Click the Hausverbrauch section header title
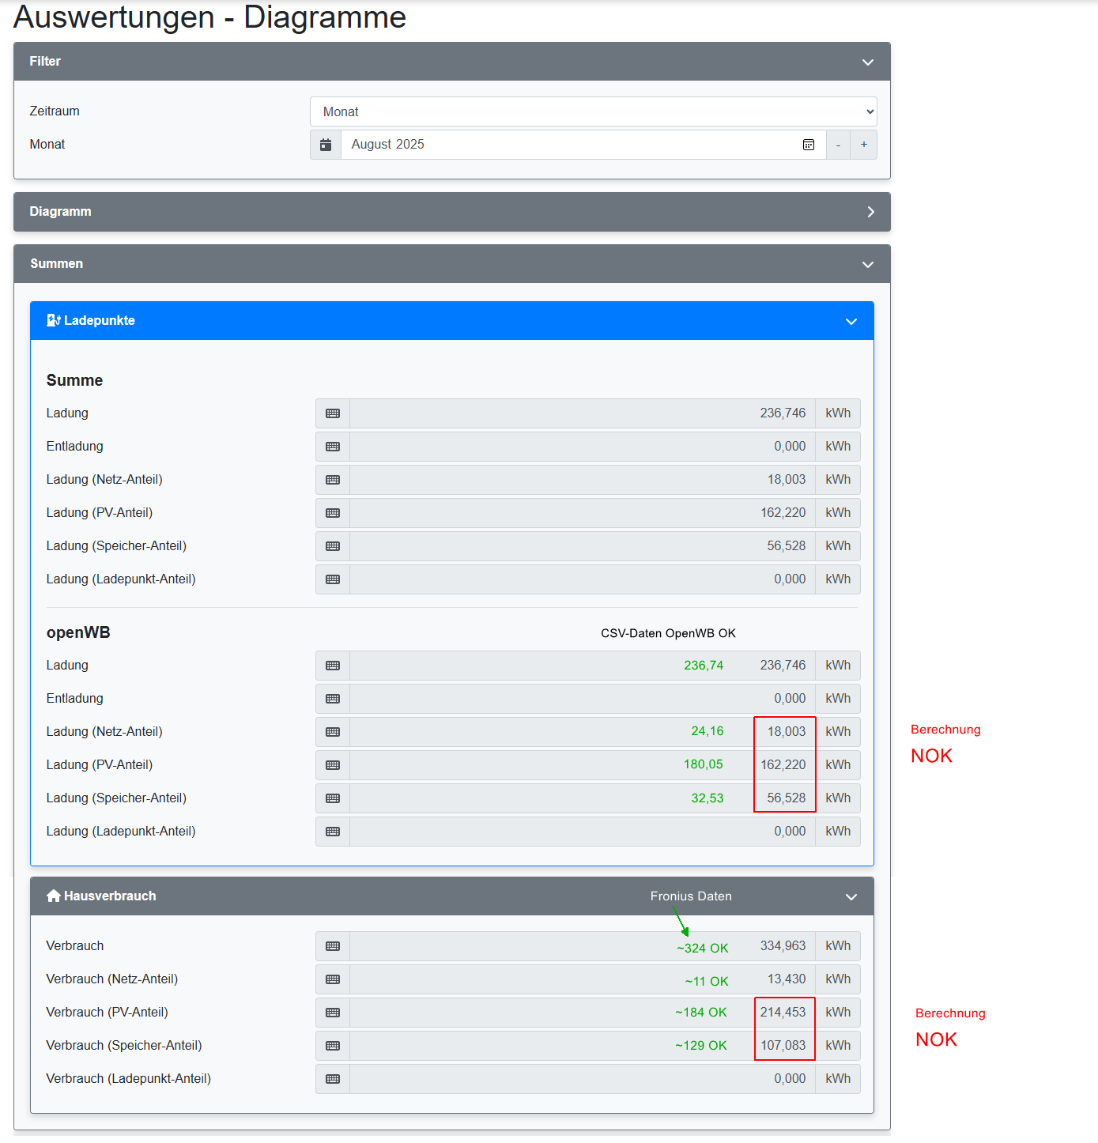 click(x=110, y=896)
